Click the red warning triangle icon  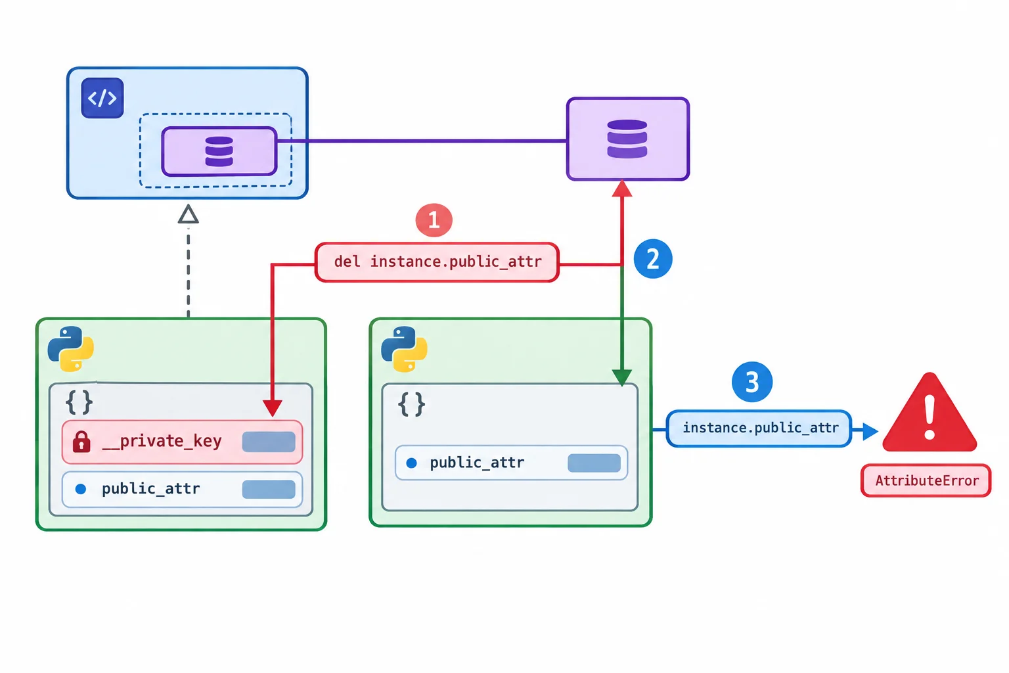930,413
